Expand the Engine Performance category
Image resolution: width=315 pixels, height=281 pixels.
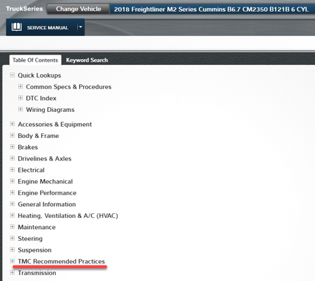(x=12, y=193)
